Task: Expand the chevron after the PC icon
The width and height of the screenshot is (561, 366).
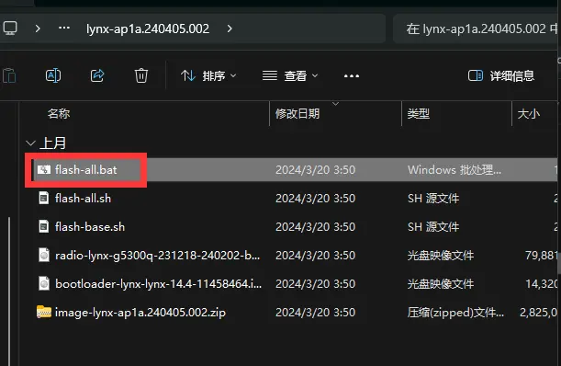Action: pyautogui.click(x=38, y=29)
